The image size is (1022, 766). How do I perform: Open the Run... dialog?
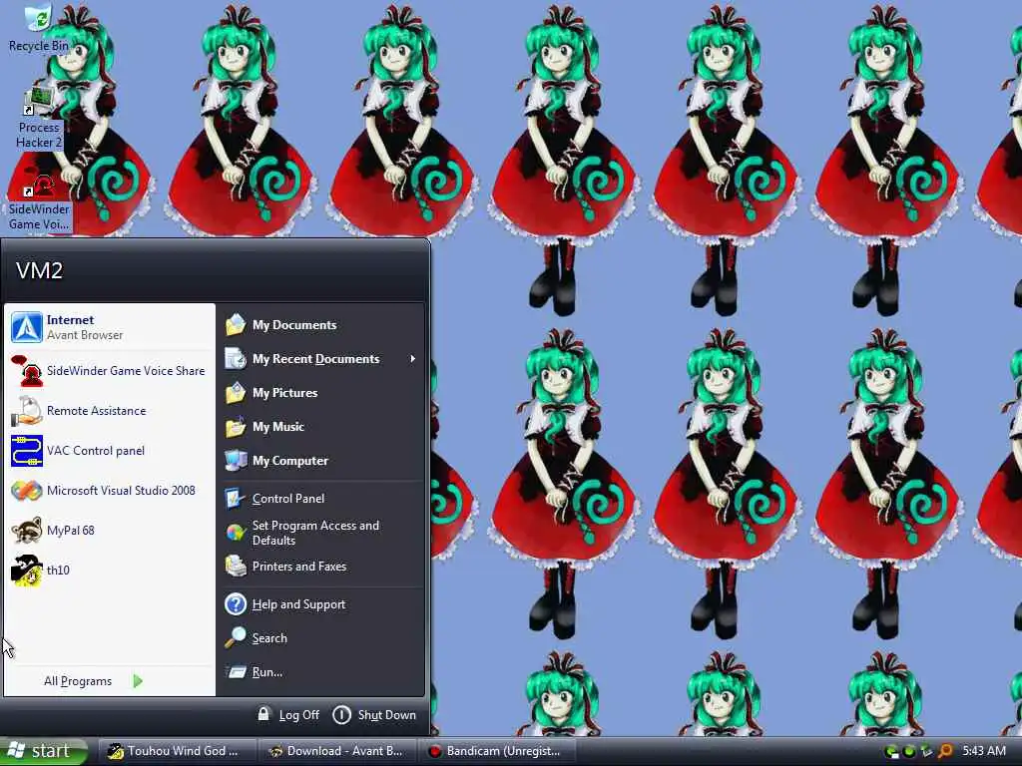coord(321,672)
